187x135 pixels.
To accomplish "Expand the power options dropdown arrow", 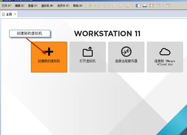I will (x=95, y=6).
